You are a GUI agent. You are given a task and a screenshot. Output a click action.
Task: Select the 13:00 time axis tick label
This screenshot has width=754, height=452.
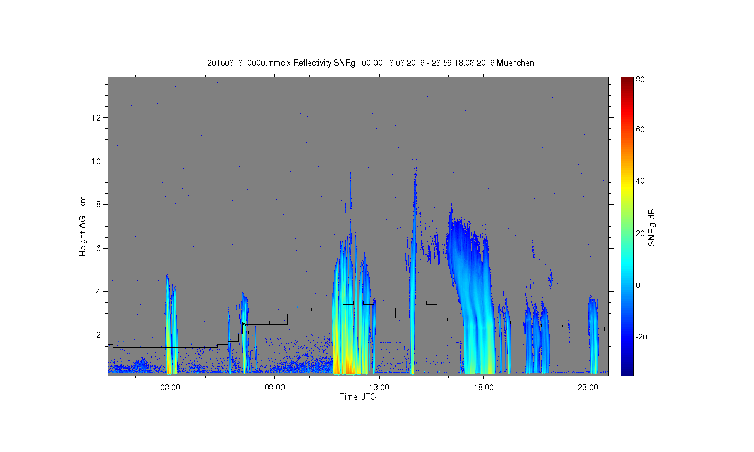(379, 388)
